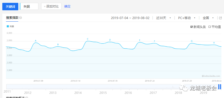Click news marker A on the chart

point(36,41)
